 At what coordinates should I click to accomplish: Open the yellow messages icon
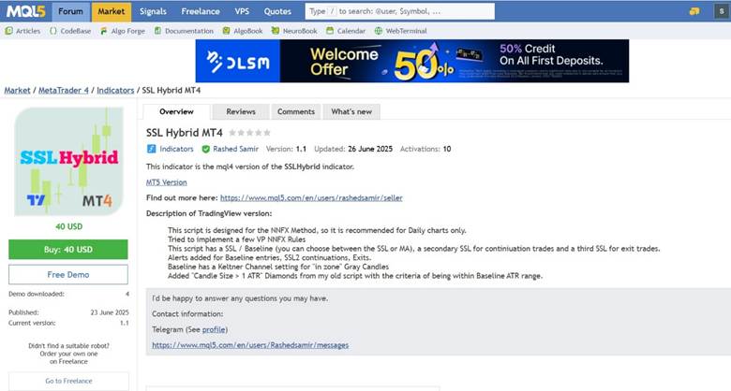click(694, 11)
